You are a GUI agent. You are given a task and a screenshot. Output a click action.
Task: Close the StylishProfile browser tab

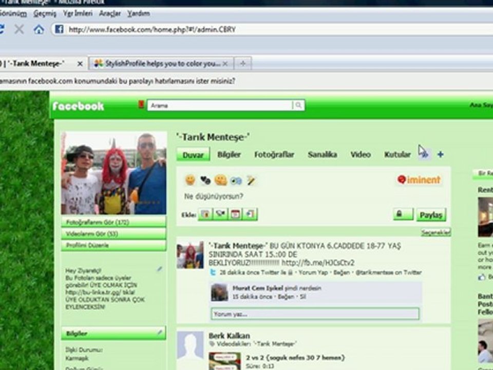pos(225,64)
